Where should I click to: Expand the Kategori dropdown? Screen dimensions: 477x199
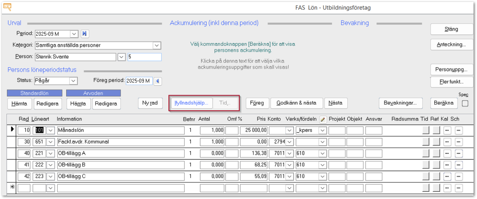[x=157, y=45]
